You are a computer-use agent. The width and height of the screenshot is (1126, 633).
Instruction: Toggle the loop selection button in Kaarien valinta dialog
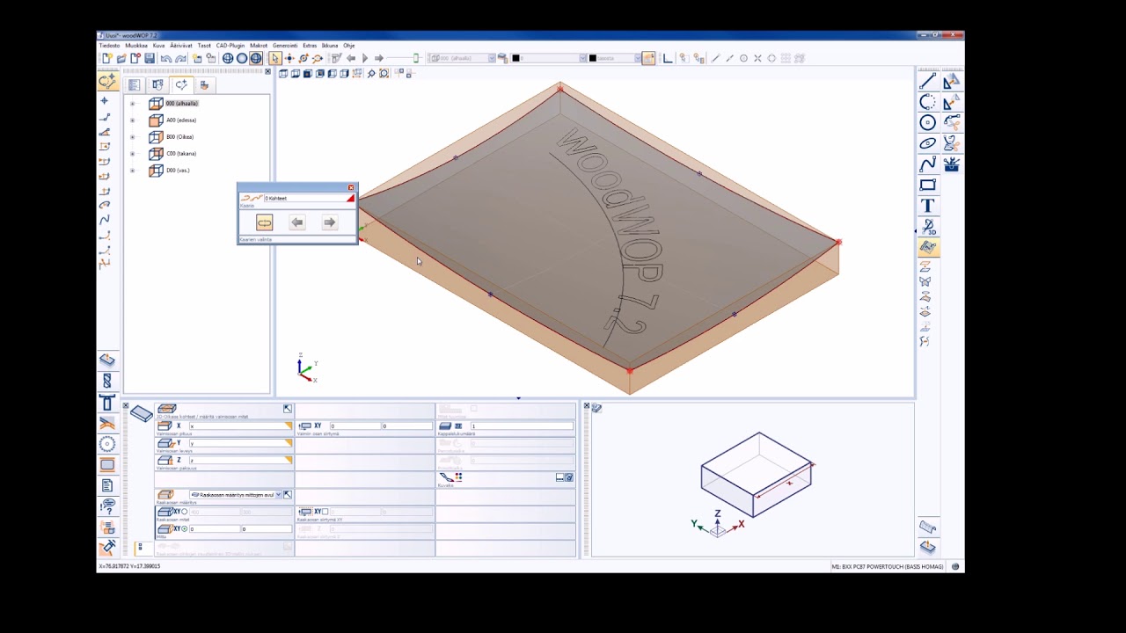pos(264,222)
